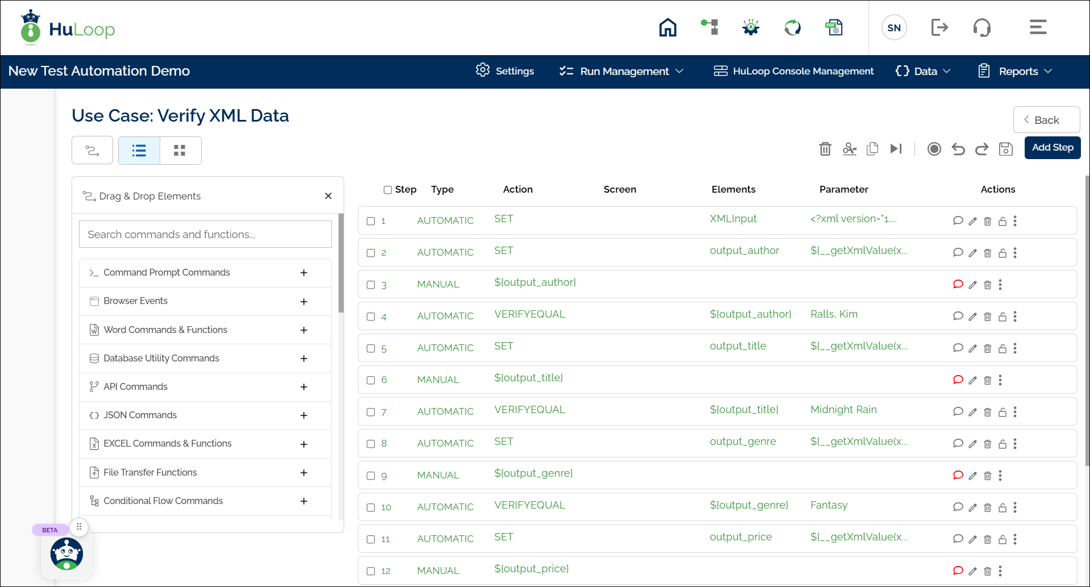The image size is (1090, 587).
Task: Switch to grid view layout
Action: 180,151
